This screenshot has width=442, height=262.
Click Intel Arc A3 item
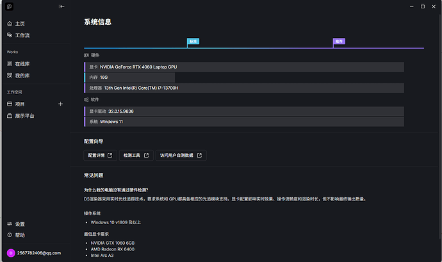(102, 256)
